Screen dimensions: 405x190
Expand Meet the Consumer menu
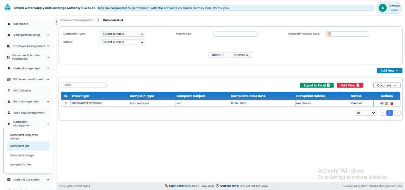(x=28, y=180)
